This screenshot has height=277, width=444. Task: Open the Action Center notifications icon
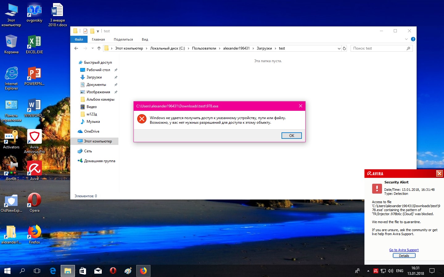coord(432,271)
